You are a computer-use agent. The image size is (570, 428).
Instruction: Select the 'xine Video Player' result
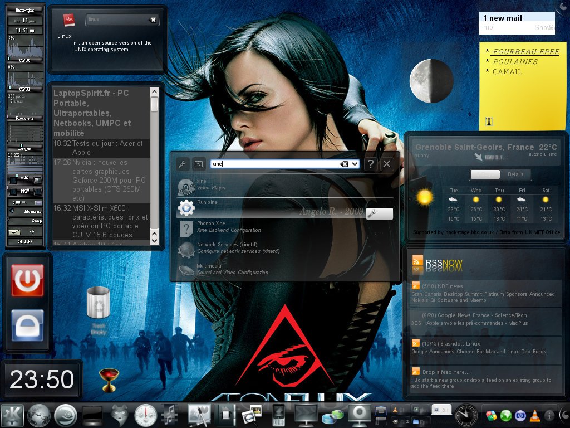click(285, 186)
